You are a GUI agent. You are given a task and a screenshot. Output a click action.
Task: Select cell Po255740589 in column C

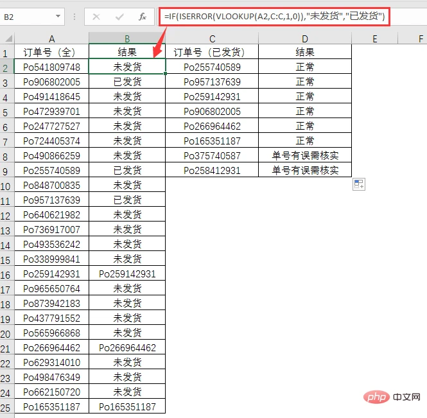pyautogui.click(x=212, y=67)
